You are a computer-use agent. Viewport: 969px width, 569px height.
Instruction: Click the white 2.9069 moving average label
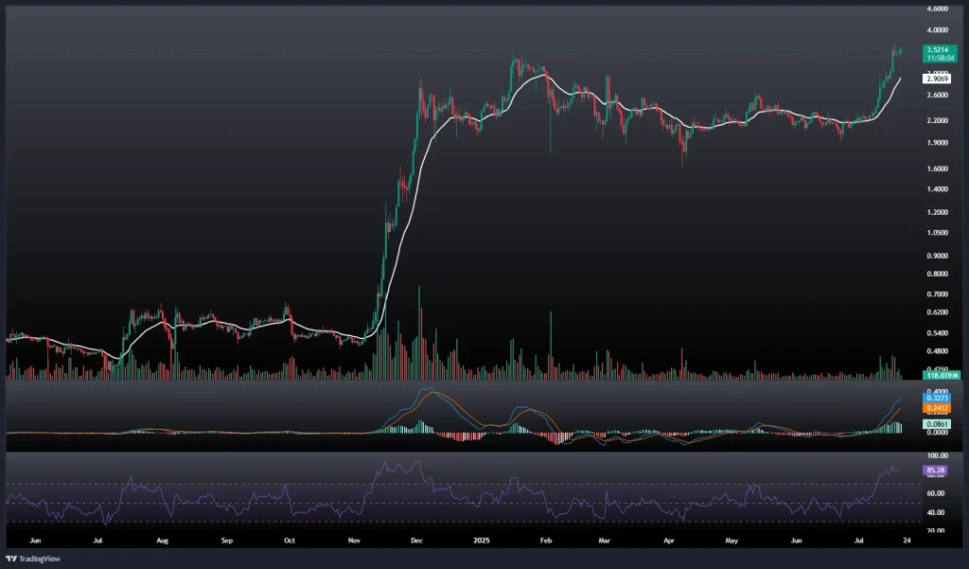pos(936,79)
